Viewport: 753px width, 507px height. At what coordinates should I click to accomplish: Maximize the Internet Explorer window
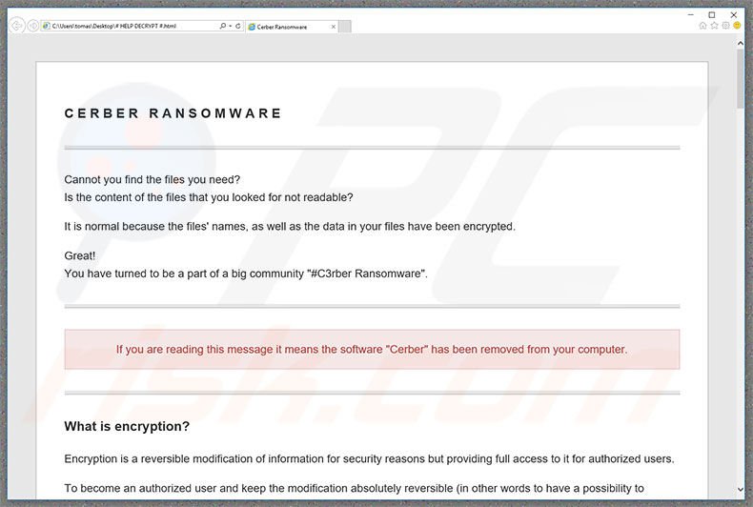[x=712, y=15]
